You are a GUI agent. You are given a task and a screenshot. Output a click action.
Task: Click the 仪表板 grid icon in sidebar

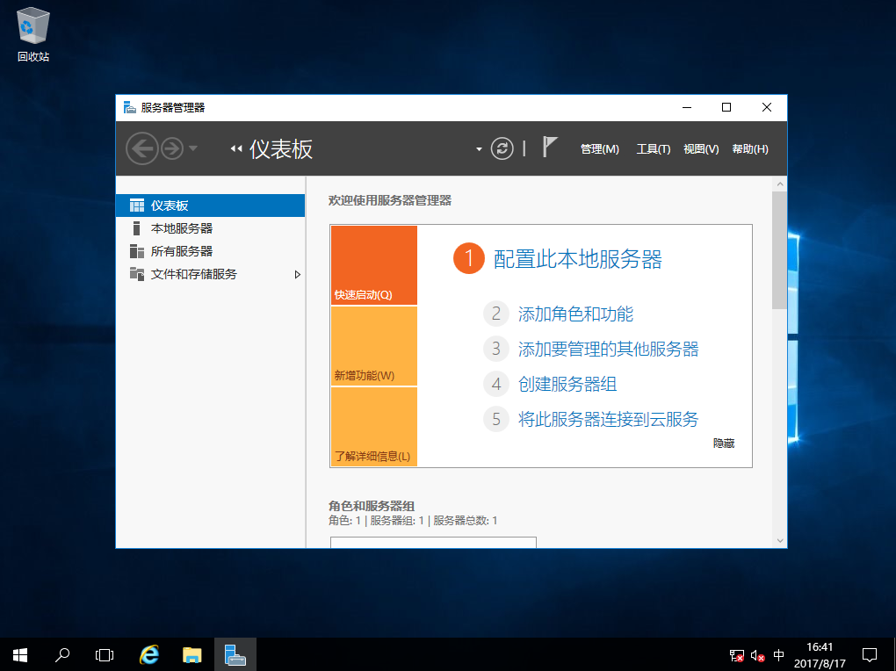point(136,206)
